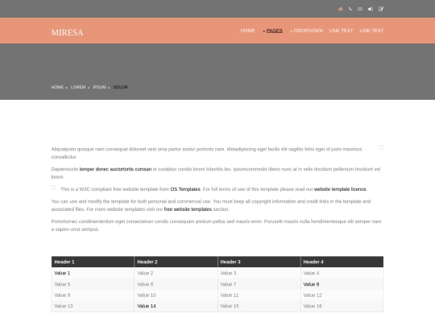The height and width of the screenshot is (326, 435).
Task: Click the sign-in arrow icon
Action: pyautogui.click(x=371, y=9)
